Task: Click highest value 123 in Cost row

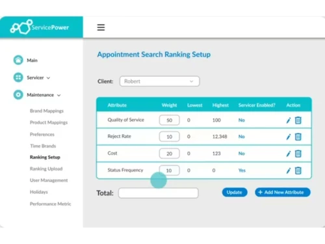Action: (216, 154)
